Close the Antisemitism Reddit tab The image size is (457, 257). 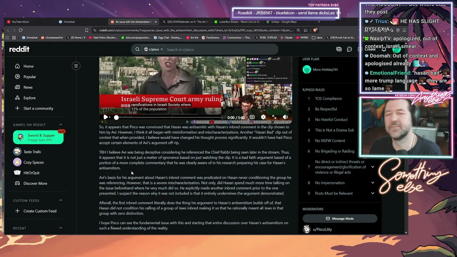pos(156,22)
